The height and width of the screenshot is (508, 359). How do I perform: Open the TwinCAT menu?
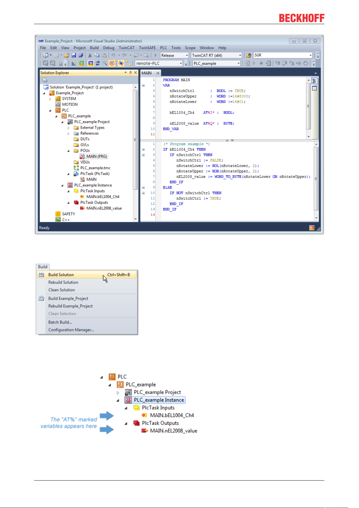pyautogui.click(x=126, y=48)
